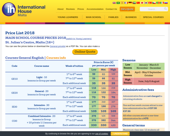Open the Families section
Image resolution: width=170 pixels, height=136 pixels.
click(x=113, y=17)
